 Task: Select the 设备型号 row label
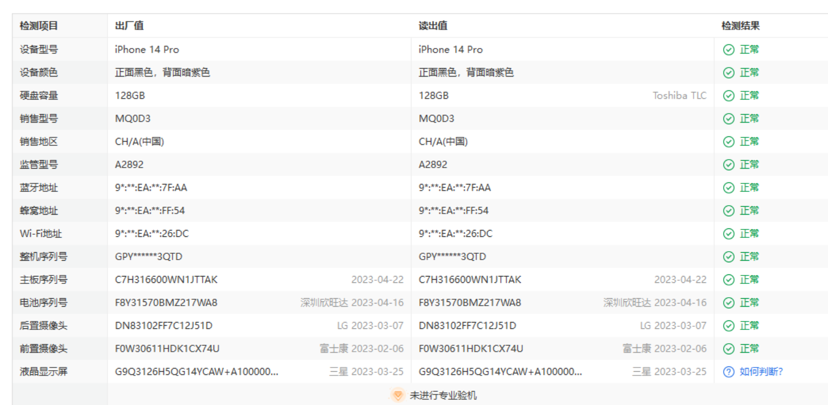coord(39,50)
